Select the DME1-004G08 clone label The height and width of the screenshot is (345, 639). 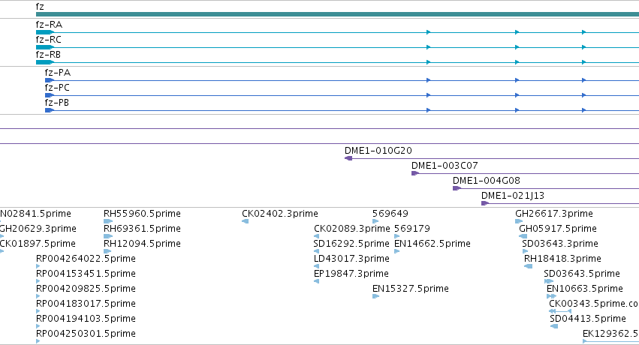[486, 181]
